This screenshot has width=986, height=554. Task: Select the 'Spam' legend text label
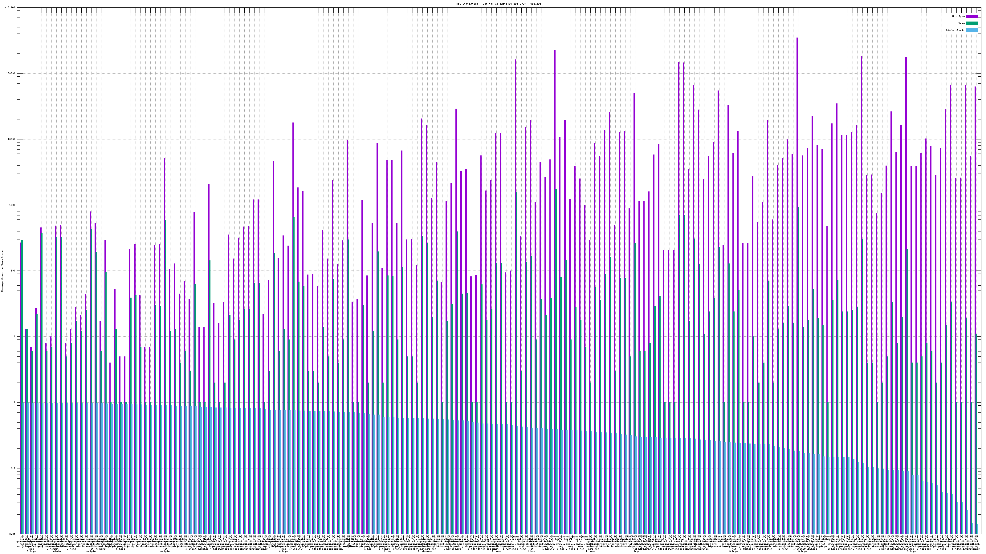coord(961,23)
